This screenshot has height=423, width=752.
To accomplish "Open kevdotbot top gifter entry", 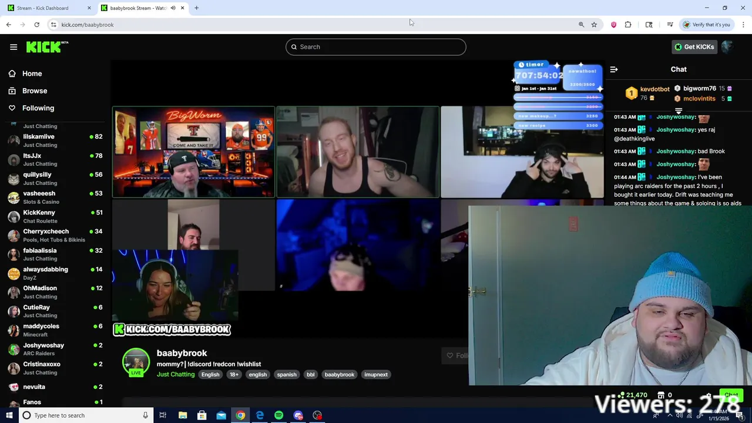I will point(647,93).
